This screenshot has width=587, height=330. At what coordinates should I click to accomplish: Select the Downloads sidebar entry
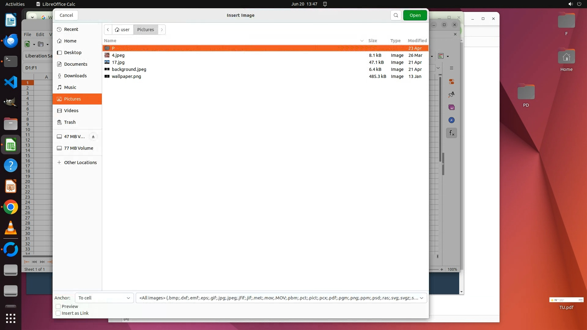[x=75, y=76]
